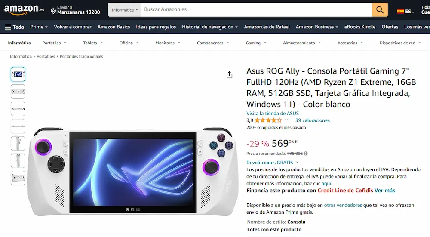Expand the Devoluciones GRATIS chevron
This screenshot has width=430, height=237.
(297, 163)
